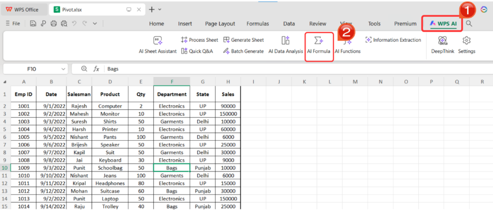The height and width of the screenshot is (211, 493).
Task: Click the ribbon search magnifier icon
Action: pyautogui.click(x=469, y=23)
